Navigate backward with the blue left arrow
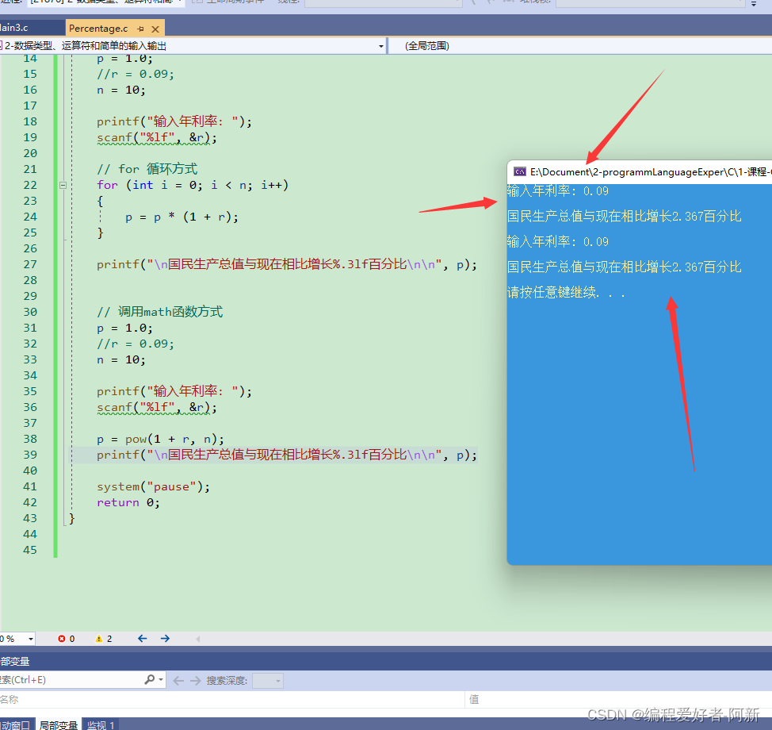This screenshot has width=772, height=730. pos(143,638)
